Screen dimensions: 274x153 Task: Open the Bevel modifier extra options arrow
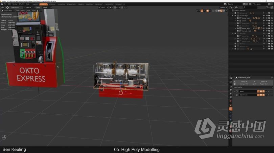click(x=266, y=91)
